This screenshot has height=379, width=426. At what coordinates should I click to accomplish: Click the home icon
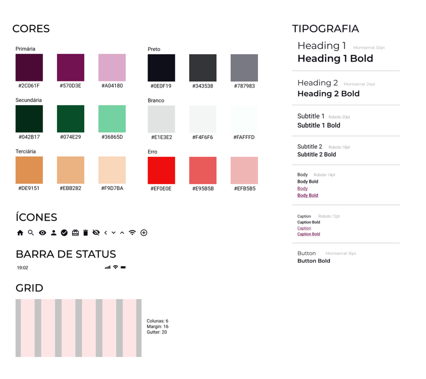pos(21,233)
